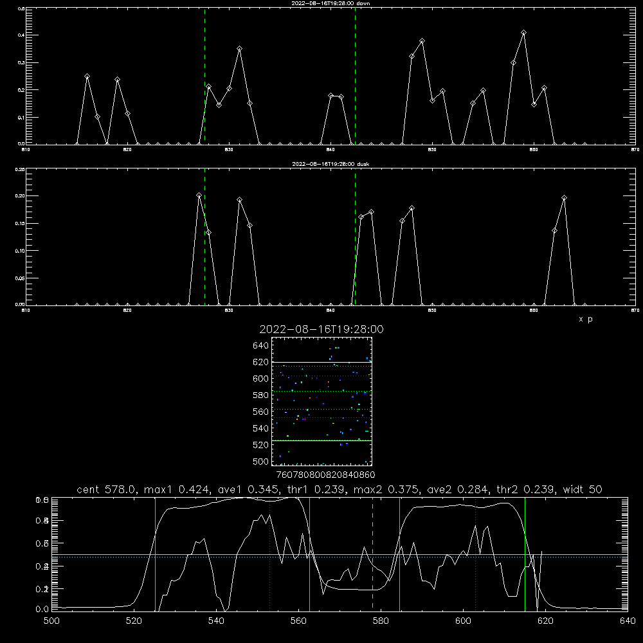
Task: Click red dotted vertical line near 603 in bottom plot
Action: point(475,554)
